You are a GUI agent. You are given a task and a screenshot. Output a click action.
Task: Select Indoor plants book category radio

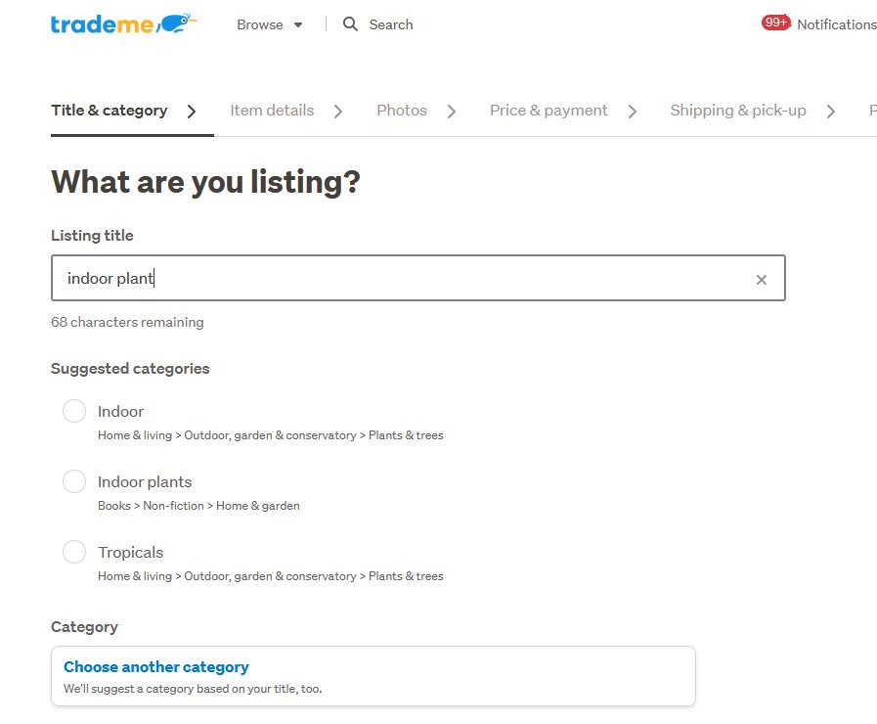click(74, 481)
